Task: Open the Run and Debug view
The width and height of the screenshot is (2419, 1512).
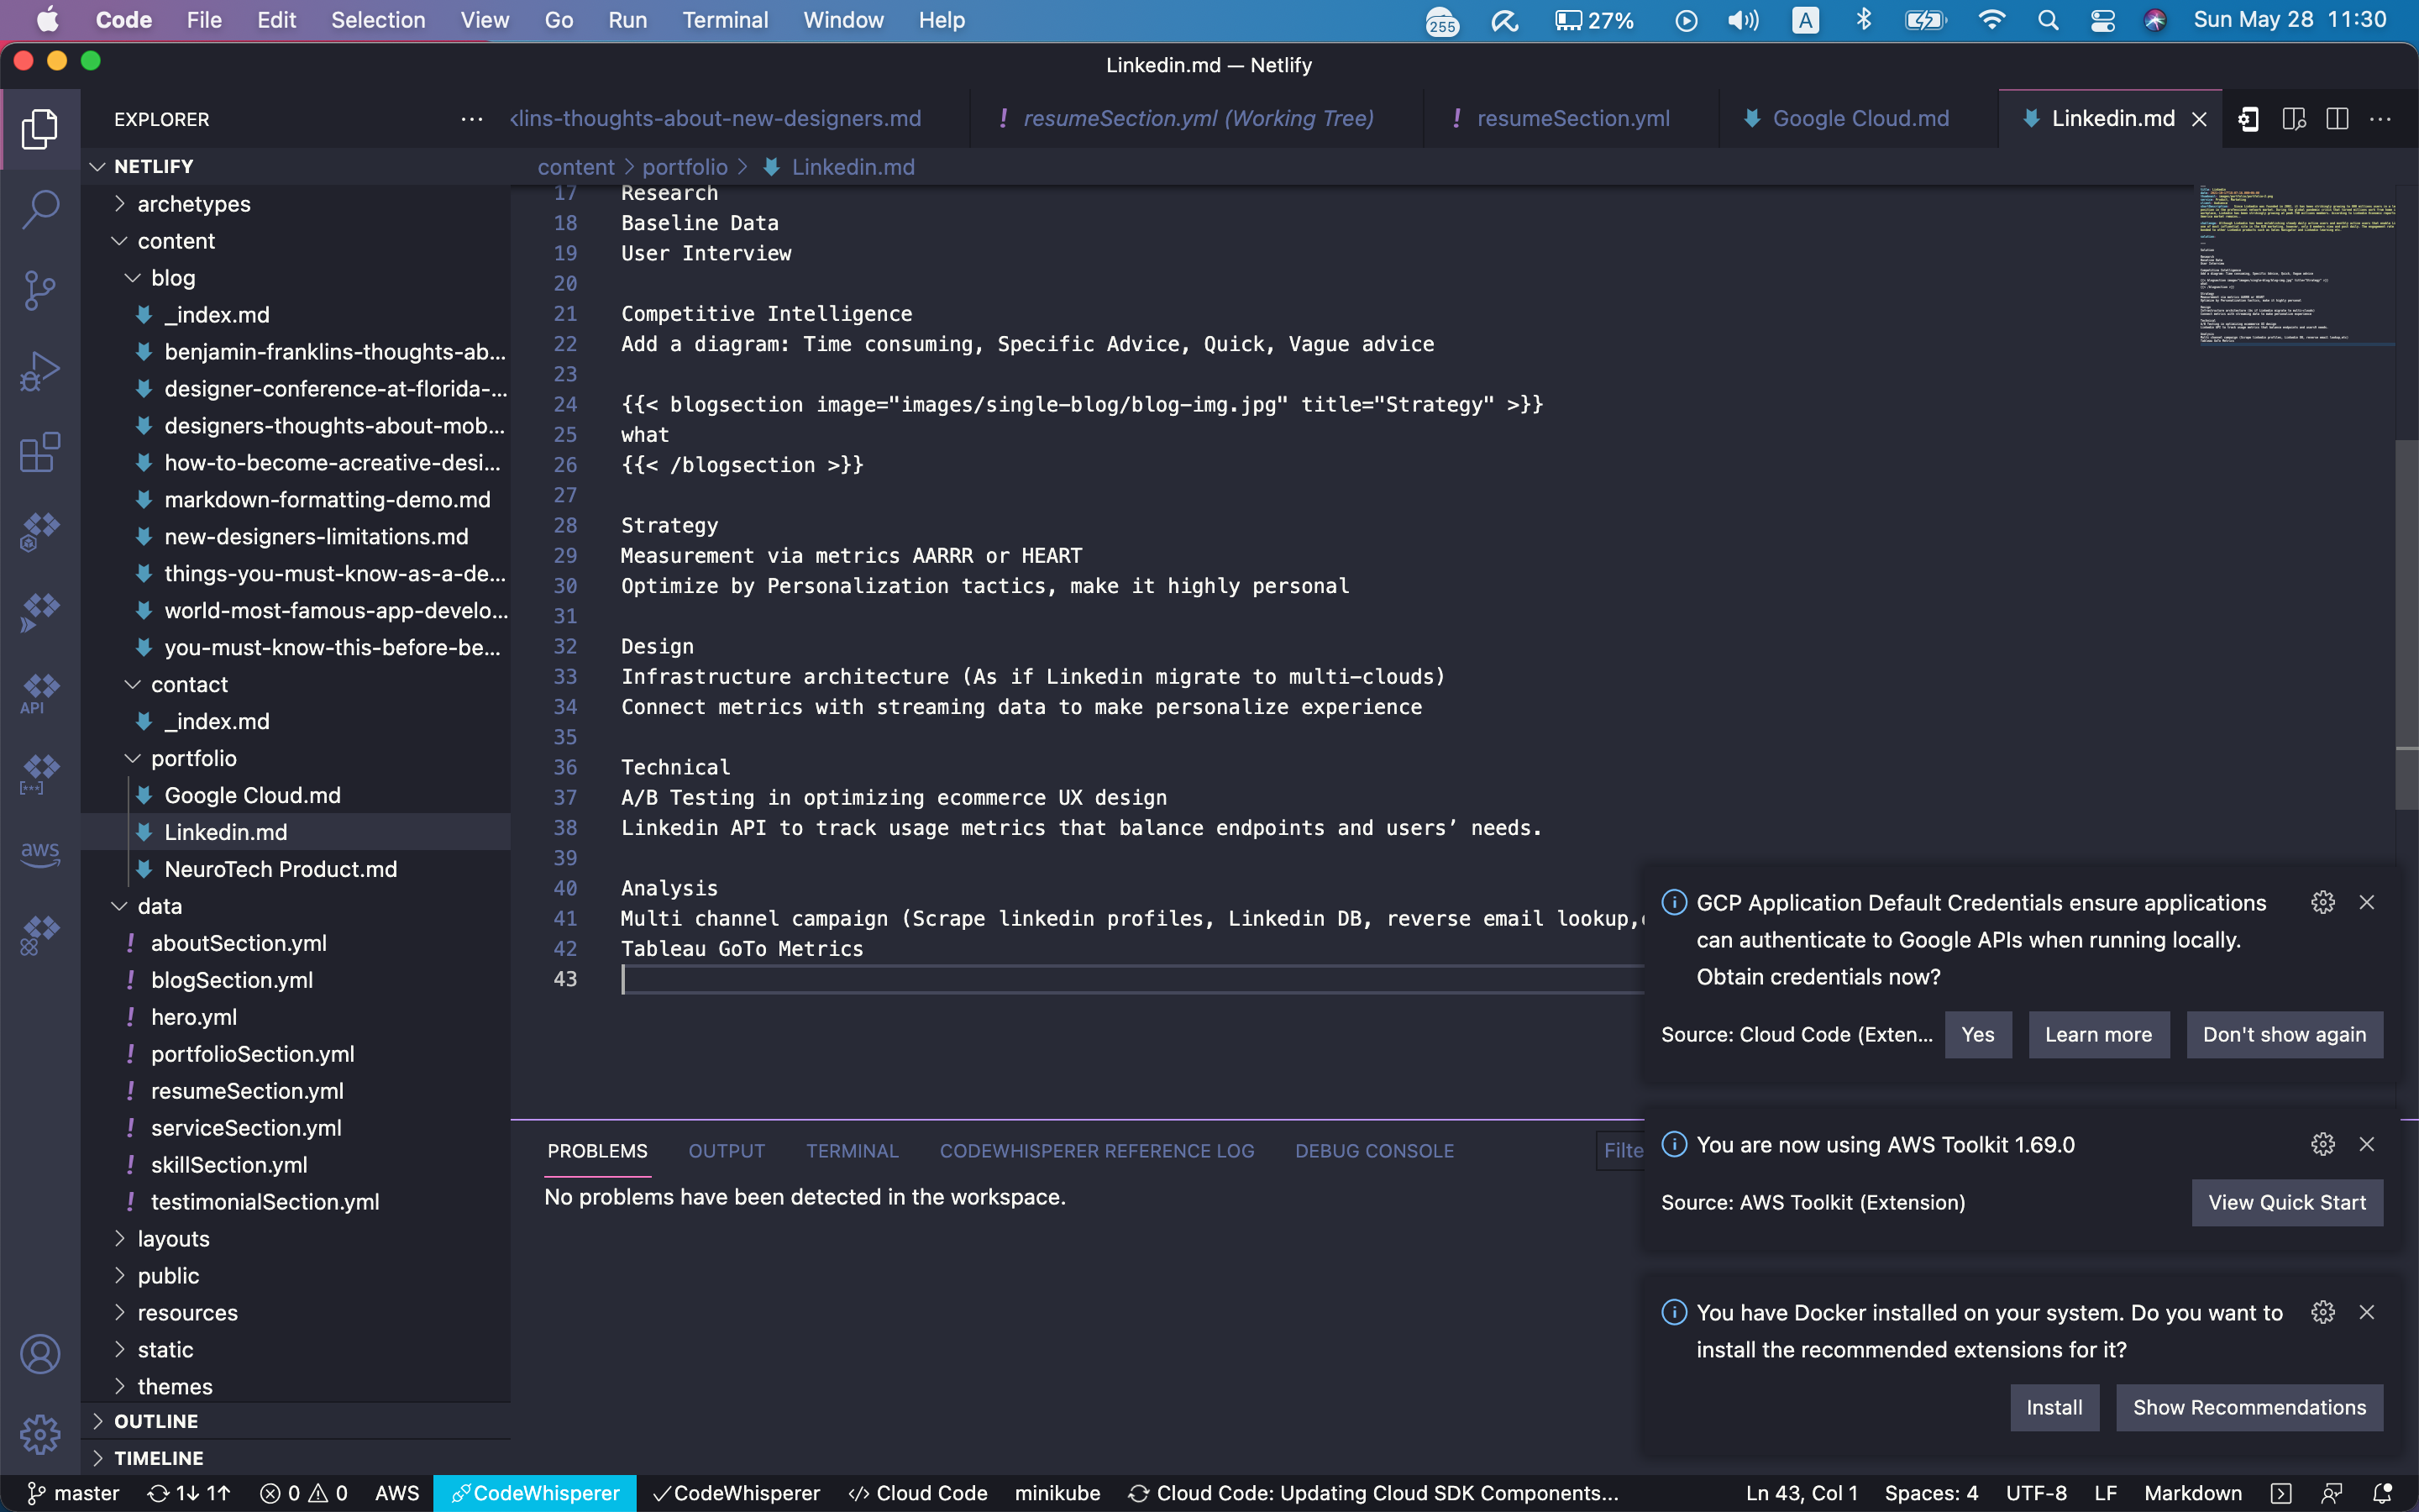Action: coord(40,371)
